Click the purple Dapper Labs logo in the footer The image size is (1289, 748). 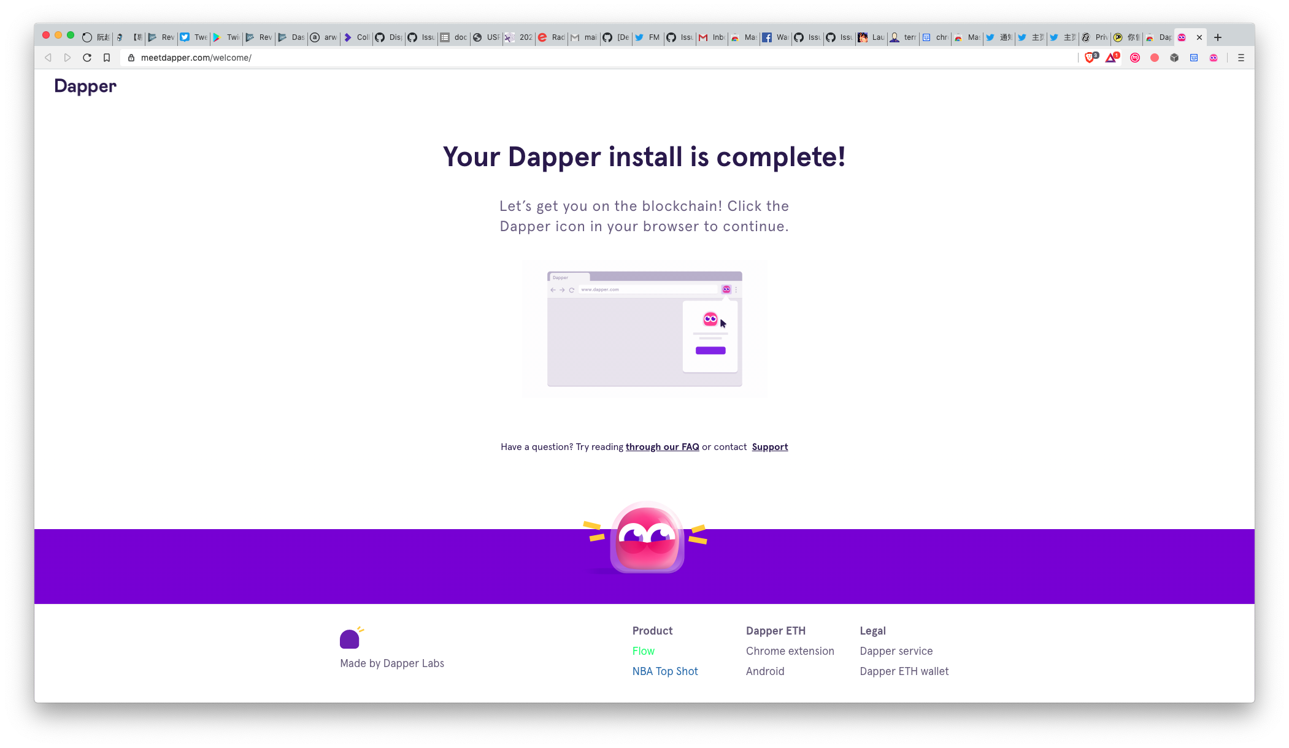click(x=350, y=638)
